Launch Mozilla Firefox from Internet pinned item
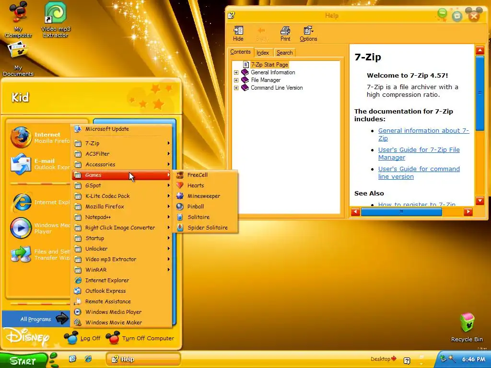 tap(39, 138)
